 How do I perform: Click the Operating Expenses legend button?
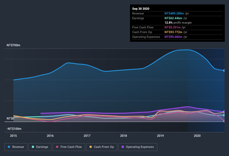pyautogui.click(x=138, y=147)
